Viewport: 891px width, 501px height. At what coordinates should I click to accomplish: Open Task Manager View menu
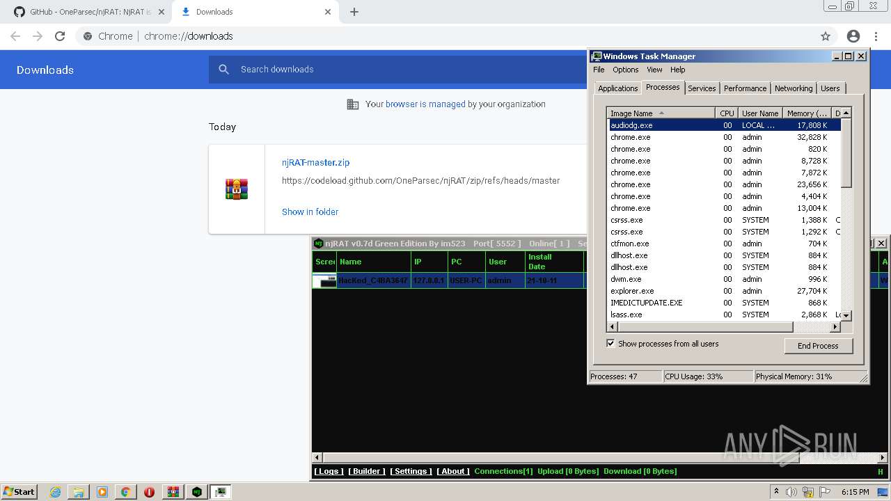coord(654,70)
